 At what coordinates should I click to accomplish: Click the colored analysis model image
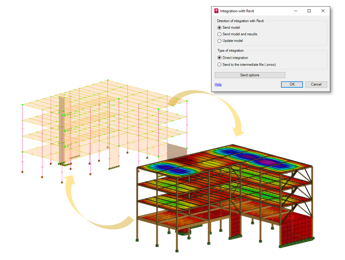(225, 198)
